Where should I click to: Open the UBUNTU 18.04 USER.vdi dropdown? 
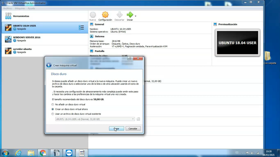point(133,119)
